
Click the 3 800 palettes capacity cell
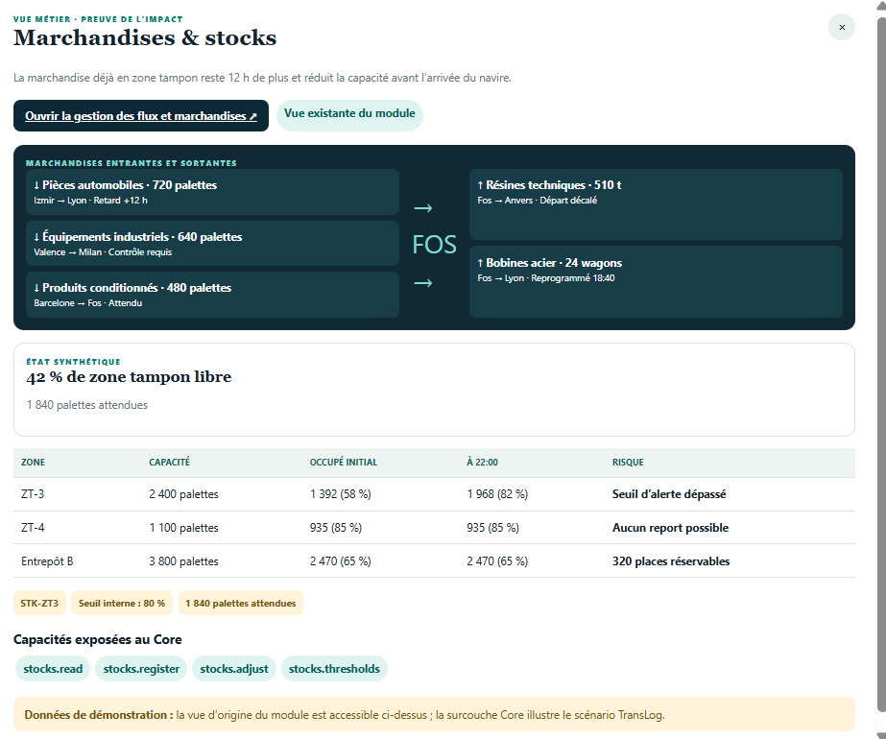tap(183, 561)
